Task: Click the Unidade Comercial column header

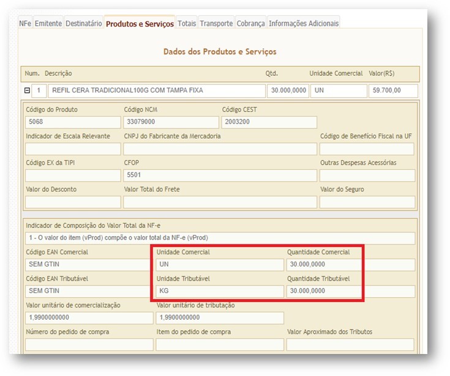Action: tap(336, 73)
